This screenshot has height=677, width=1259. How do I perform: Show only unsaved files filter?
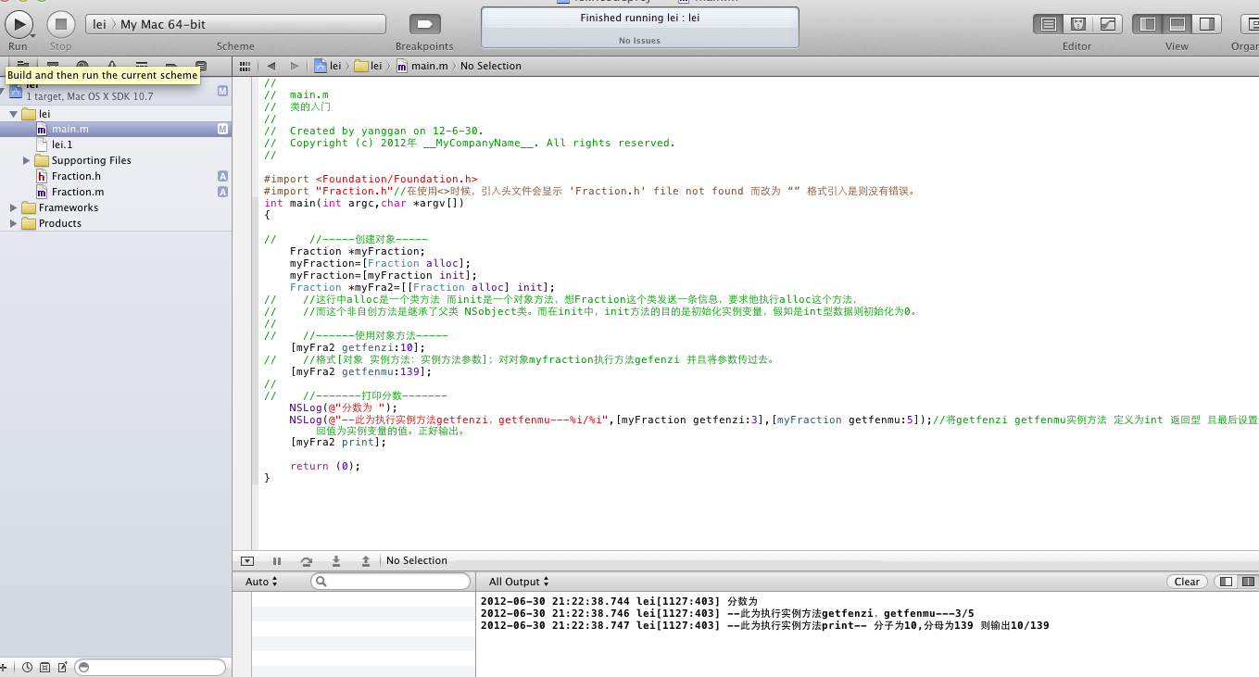[x=62, y=667]
